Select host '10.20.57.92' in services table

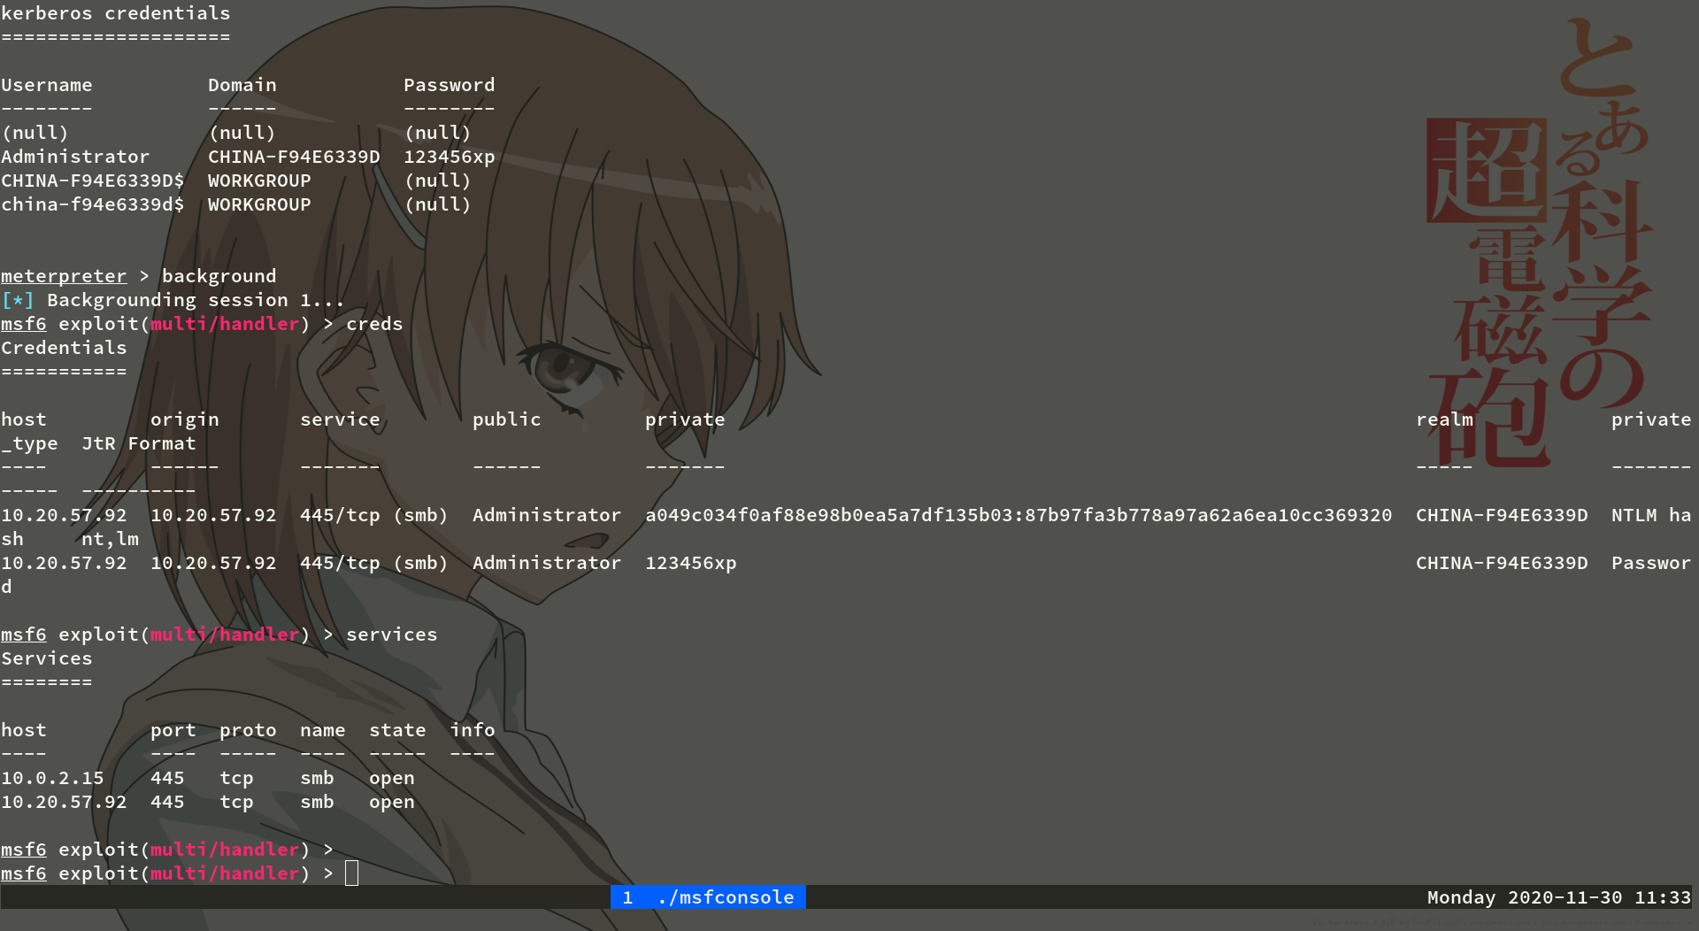pos(64,802)
